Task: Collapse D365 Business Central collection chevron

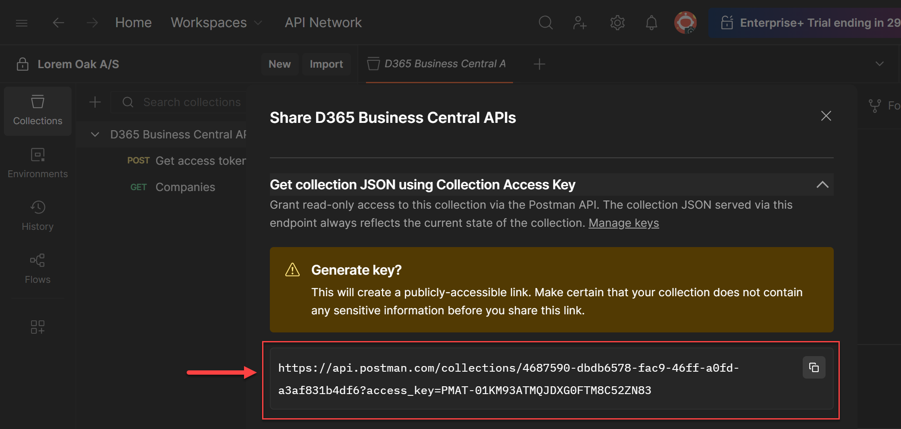Action: (x=95, y=135)
